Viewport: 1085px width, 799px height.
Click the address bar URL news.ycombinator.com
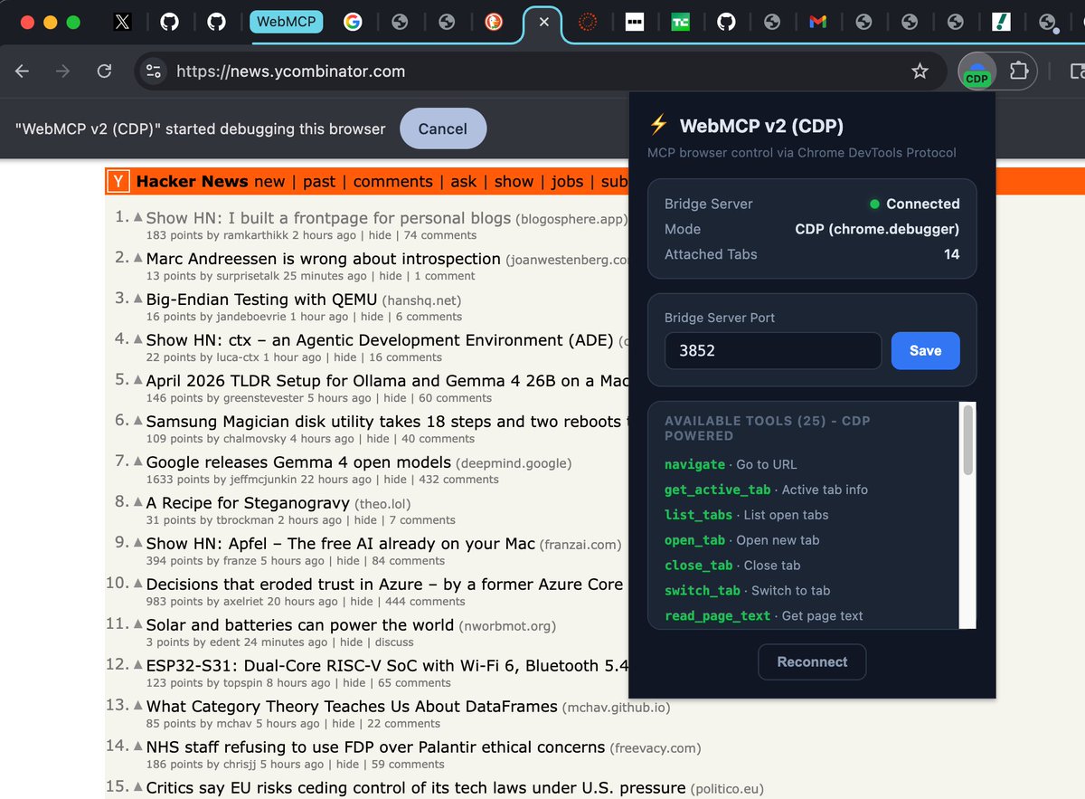click(x=291, y=71)
